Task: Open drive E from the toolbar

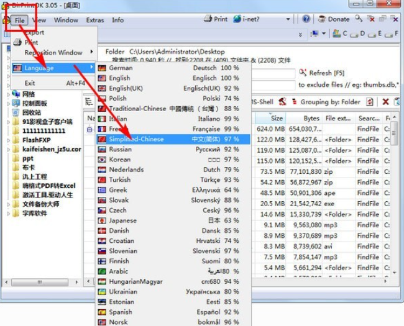Action: (375, 34)
